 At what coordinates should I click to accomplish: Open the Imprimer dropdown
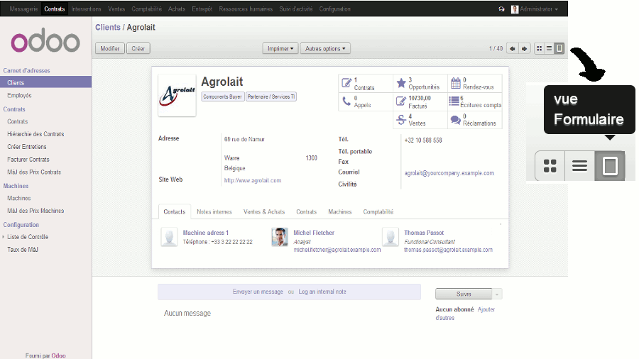(x=280, y=48)
